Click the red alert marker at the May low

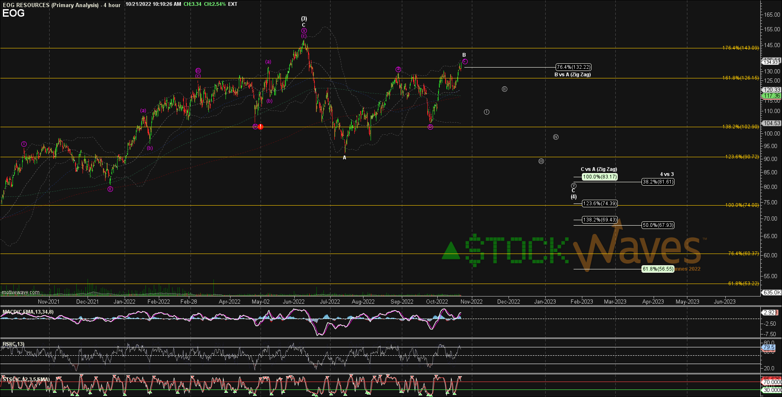261,127
